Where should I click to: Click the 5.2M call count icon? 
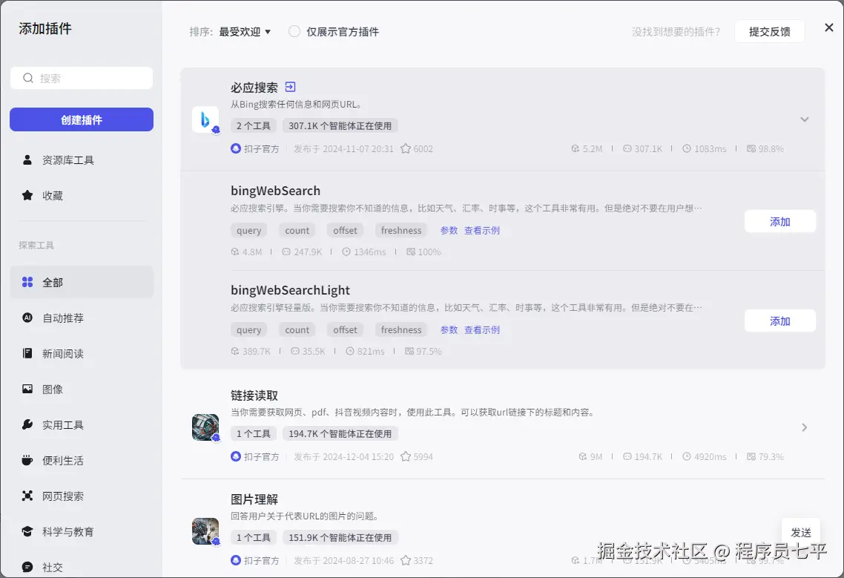tap(575, 148)
